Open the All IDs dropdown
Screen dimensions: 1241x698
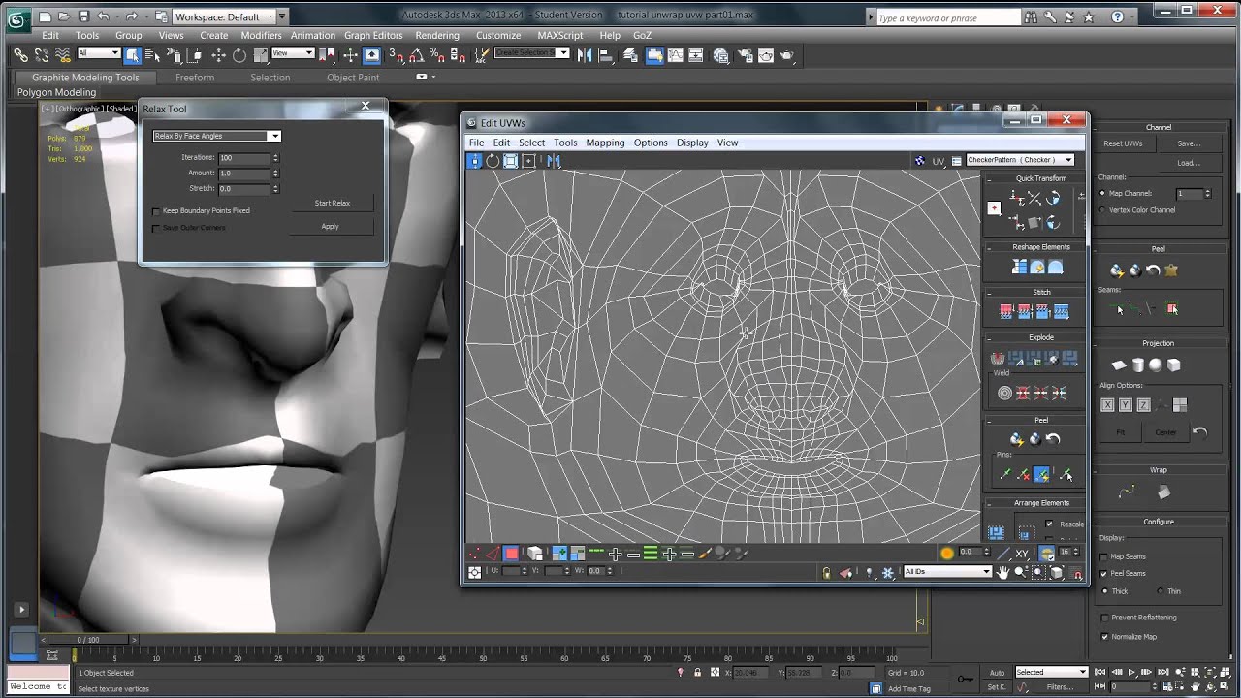click(947, 572)
